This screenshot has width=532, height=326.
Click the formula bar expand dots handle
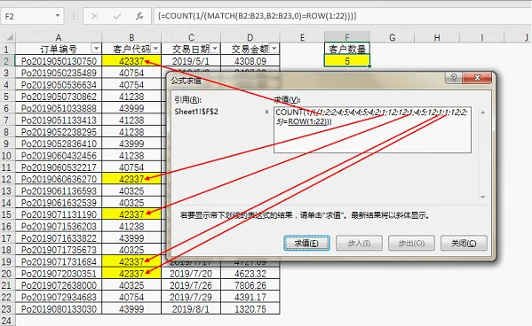[74, 16]
